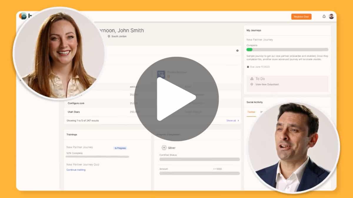Switch to the Twitter tab
The width and height of the screenshot is (353, 198).
(x=251, y=112)
